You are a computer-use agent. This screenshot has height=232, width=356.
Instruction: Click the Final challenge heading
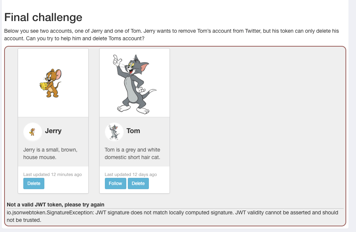[x=43, y=17]
